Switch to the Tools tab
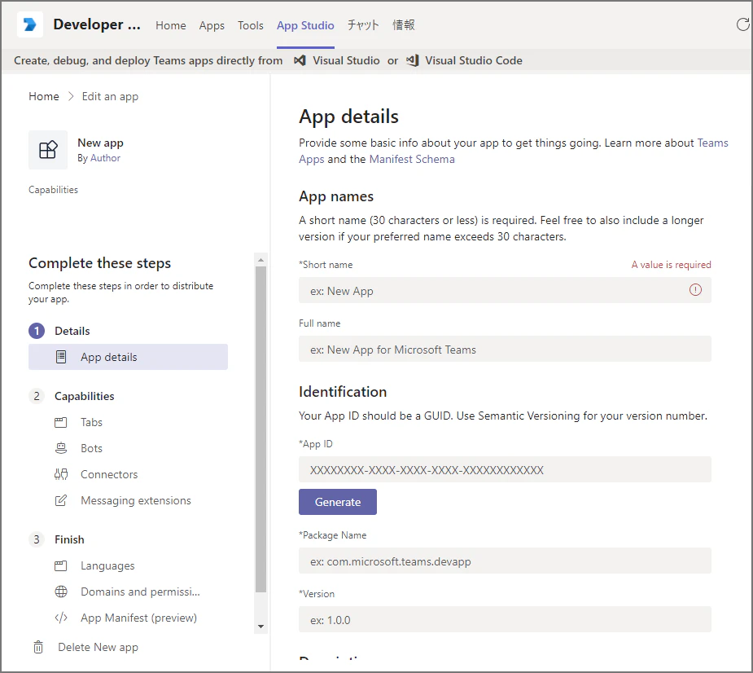 point(250,25)
